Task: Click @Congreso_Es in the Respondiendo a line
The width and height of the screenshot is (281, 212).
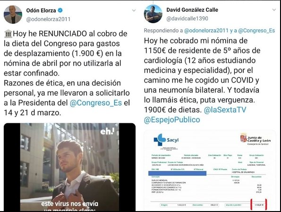Action: click(x=256, y=31)
